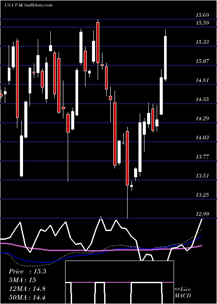Screen dimensions: 217x304
Task: Click the 15.69 price axis label
Action: (x=202, y=15)
